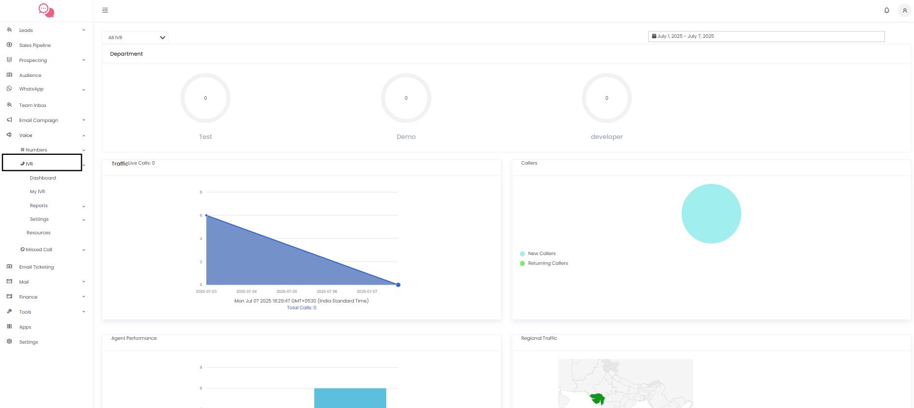
Task: Click the calendar icon in date range
Action: (654, 36)
